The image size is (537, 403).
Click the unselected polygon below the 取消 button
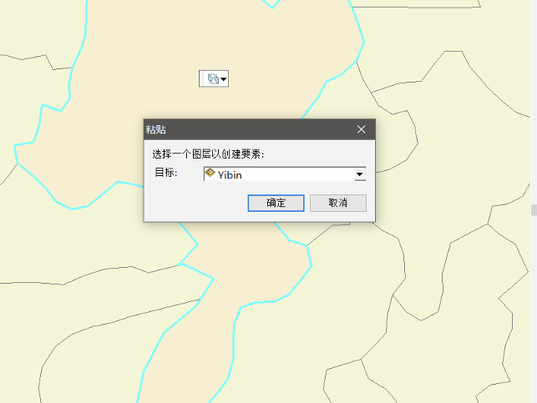[346, 291]
